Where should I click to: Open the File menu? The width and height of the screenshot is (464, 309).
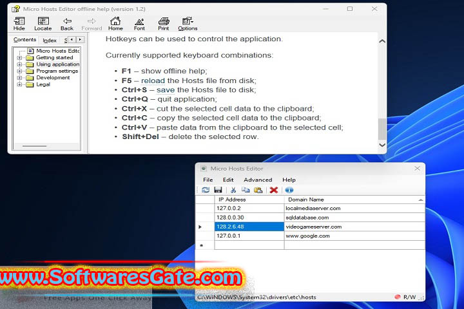(x=208, y=180)
